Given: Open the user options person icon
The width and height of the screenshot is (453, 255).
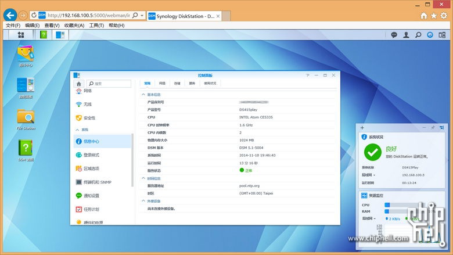Looking at the screenshot, I should [x=406, y=35].
